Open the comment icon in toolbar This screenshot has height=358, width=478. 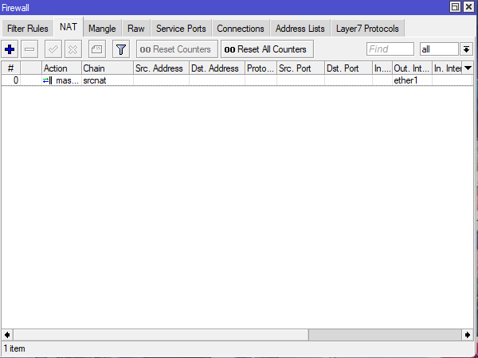(97, 49)
